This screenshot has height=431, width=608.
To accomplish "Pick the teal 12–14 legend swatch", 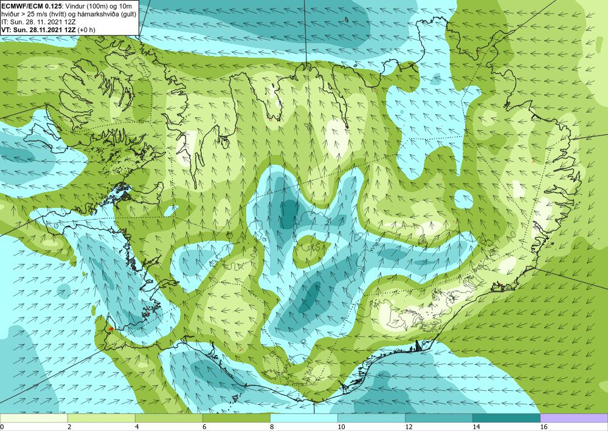I will [x=439, y=418].
